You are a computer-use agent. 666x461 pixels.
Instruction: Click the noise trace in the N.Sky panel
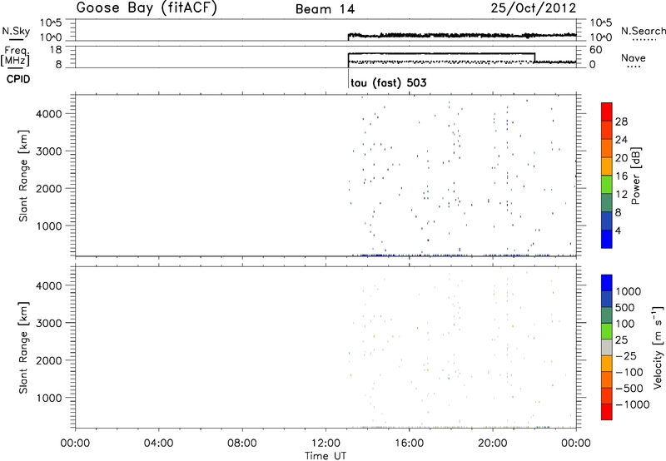coord(462,35)
